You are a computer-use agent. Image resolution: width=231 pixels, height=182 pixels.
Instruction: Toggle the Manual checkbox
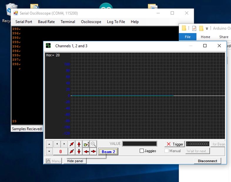[167, 151]
